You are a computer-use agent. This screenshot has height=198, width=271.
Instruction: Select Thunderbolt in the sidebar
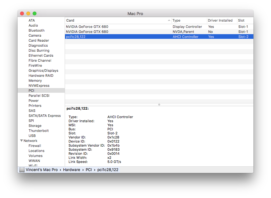click(x=39, y=130)
